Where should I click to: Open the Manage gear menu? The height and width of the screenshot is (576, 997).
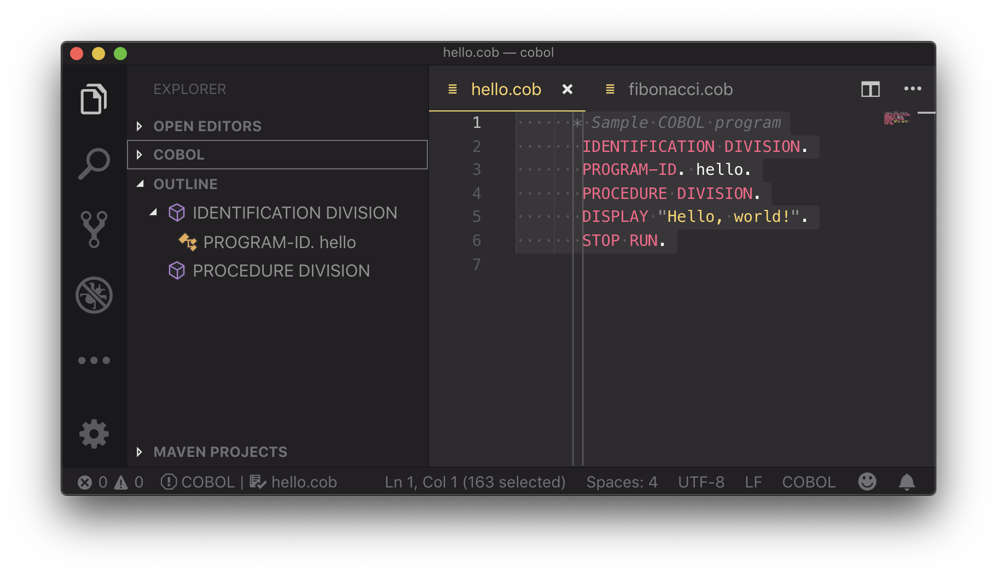click(x=94, y=434)
